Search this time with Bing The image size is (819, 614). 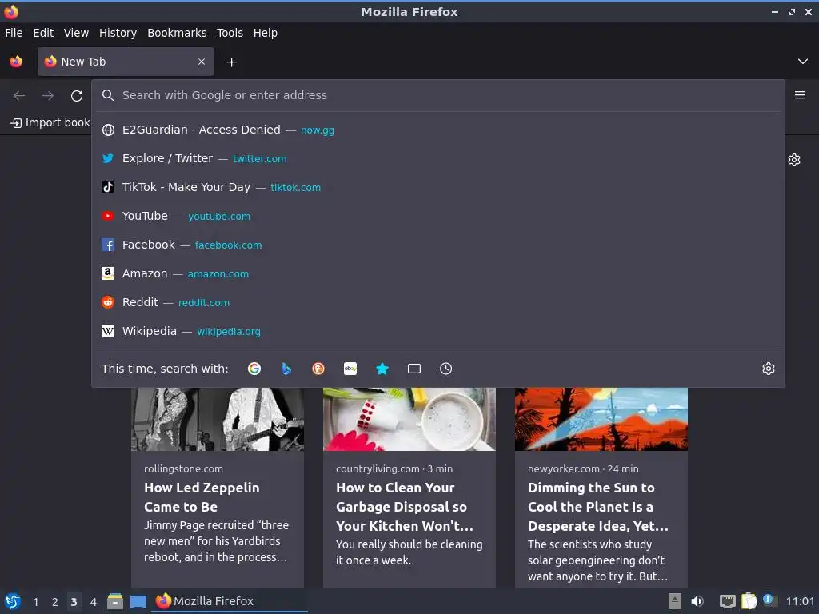click(x=286, y=369)
